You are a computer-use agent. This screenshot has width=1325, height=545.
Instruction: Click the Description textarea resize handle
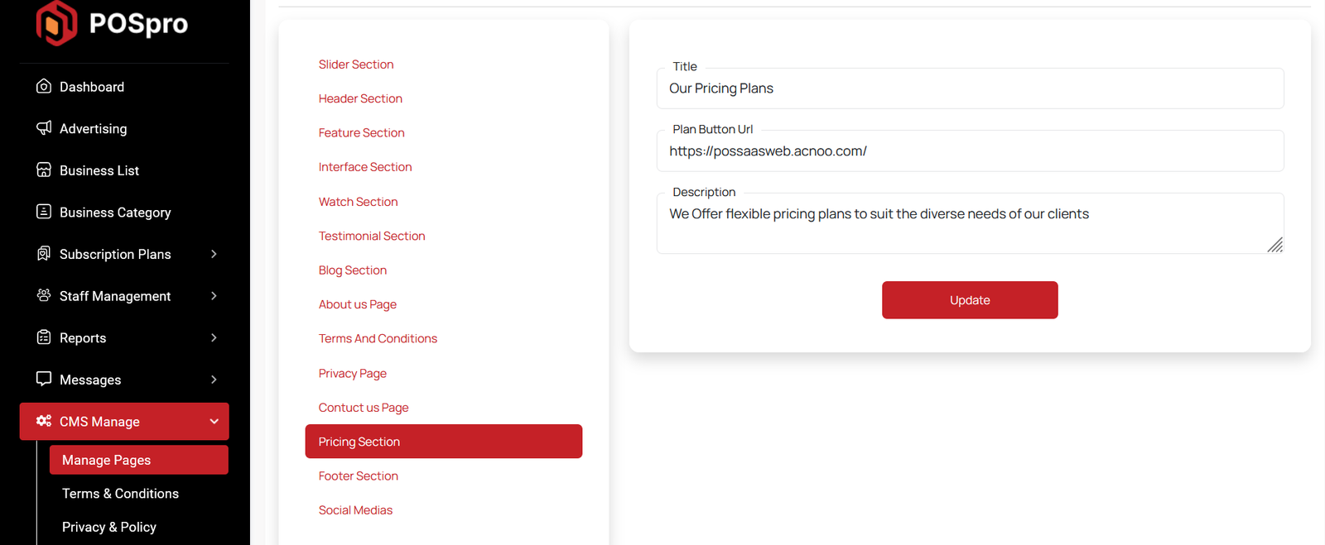[x=1275, y=245]
